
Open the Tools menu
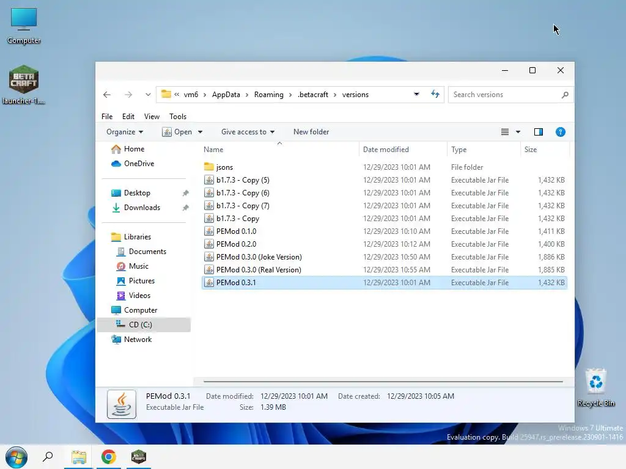[x=178, y=117]
